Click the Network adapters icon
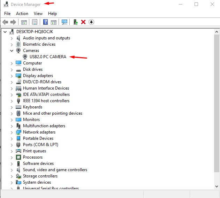This screenshot has width=220, height=198. click(x=18, y=132)
